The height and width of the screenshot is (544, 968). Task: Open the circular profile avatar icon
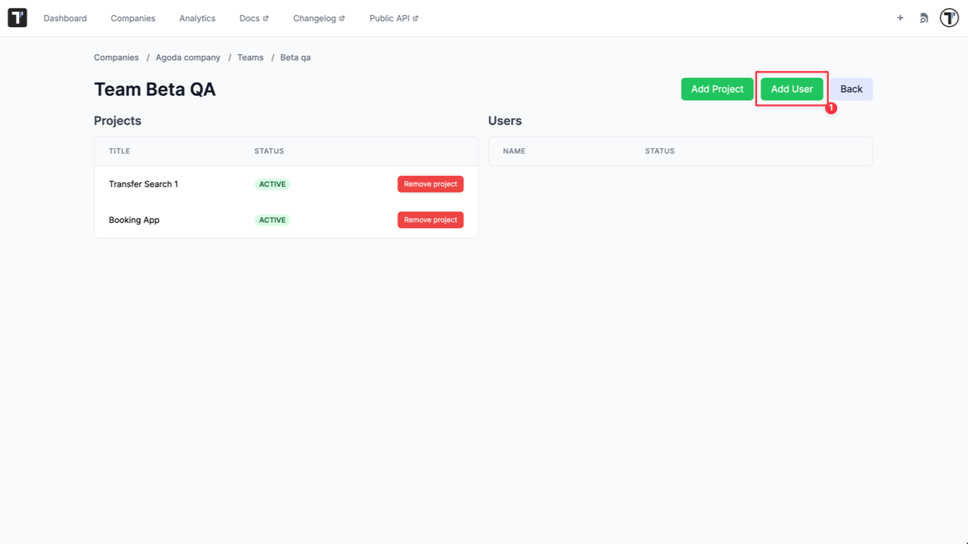(948, 17)
